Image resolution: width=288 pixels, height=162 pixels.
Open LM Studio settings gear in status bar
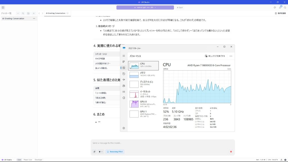285,160
